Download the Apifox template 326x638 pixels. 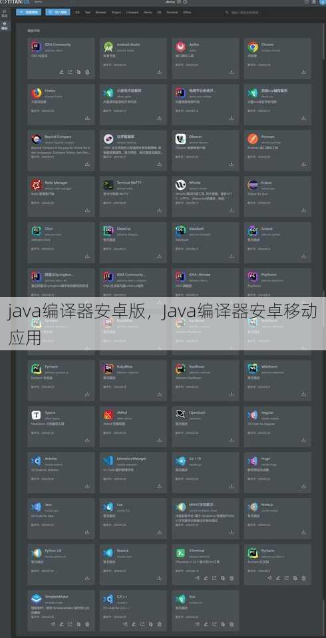(232, 72)
